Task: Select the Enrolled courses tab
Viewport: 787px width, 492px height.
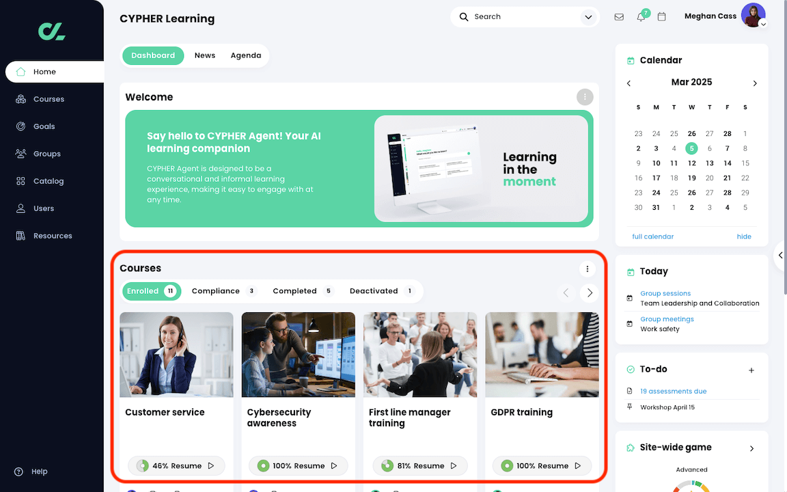Action: click(x=151, y=291)
